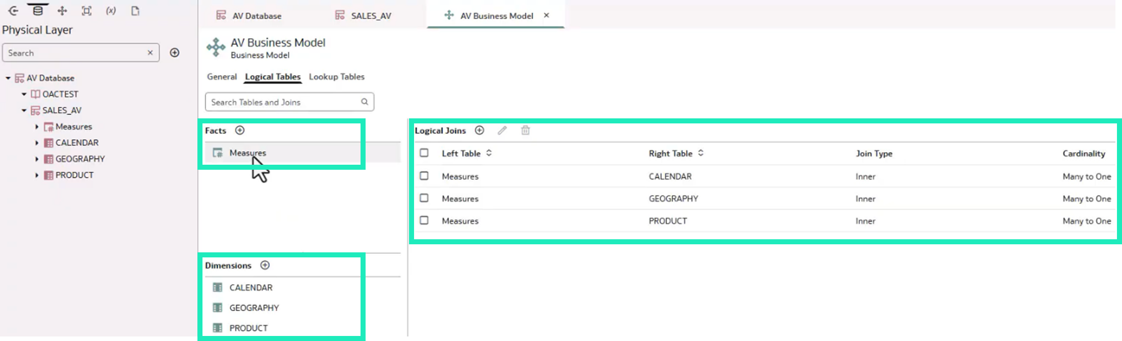Expand the CALENDAR node in physical tree
Screen dimensions: 1122x341
point(37,143)
